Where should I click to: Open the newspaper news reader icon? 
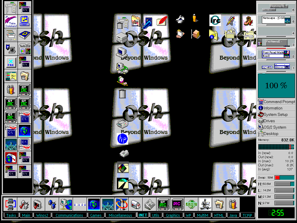tap(149, 204)
